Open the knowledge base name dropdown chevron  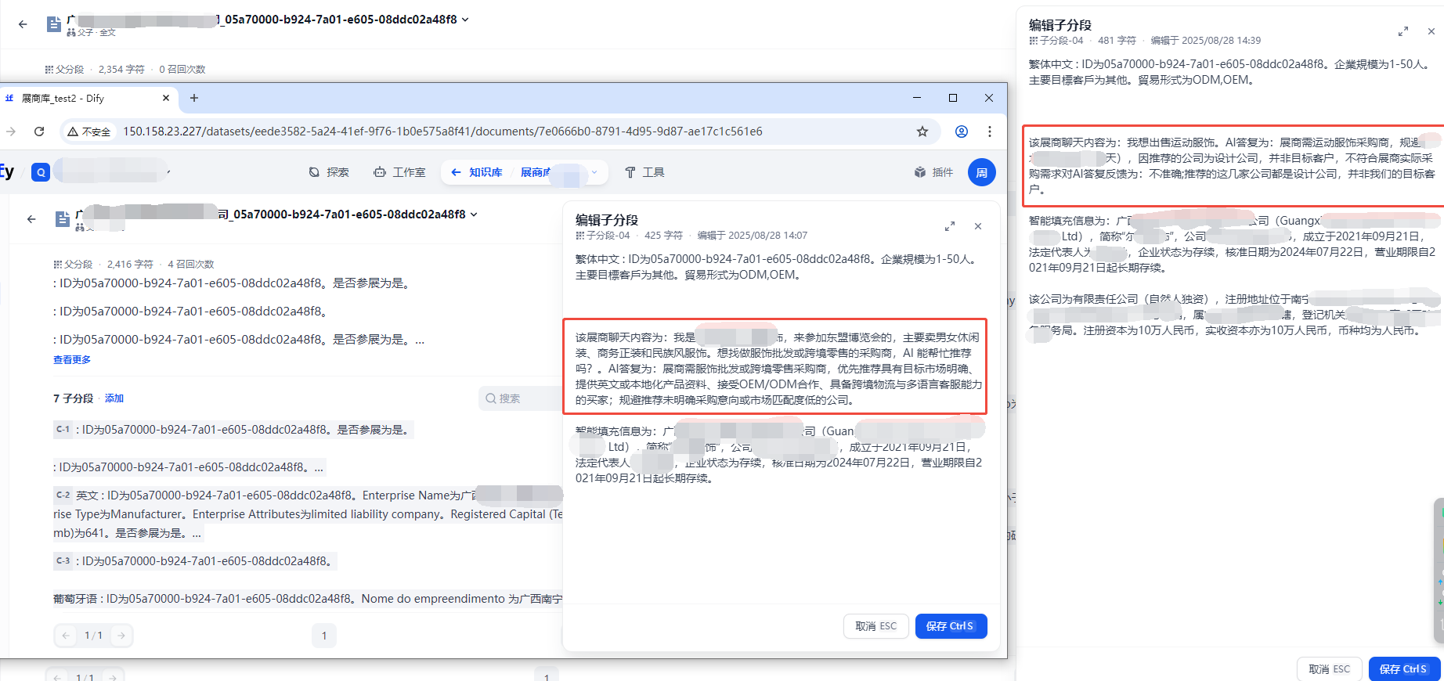594,172
